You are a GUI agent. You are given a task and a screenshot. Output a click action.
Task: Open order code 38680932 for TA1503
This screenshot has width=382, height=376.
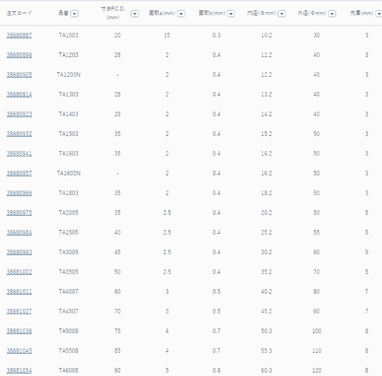pyautogui.click(x=19, y=134)
